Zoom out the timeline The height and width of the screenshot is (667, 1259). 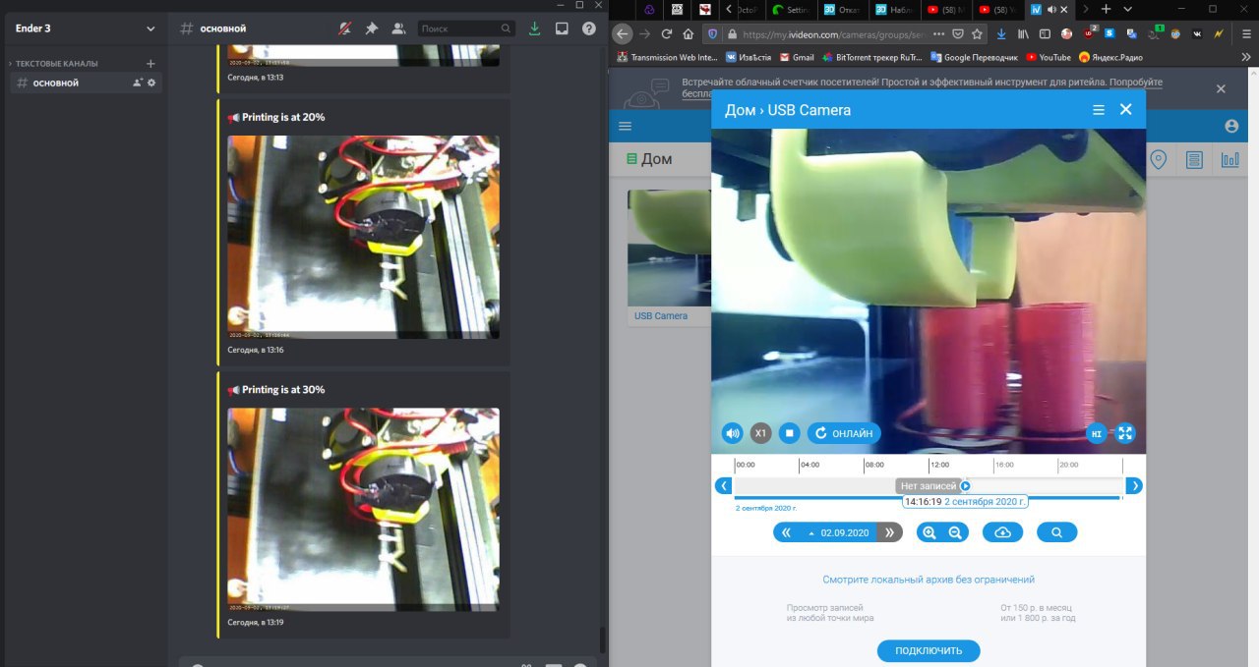(955, 532)
